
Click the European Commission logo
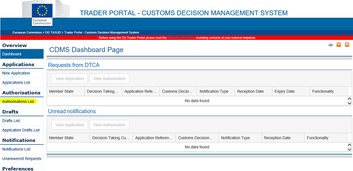click(x=42, y=15)
